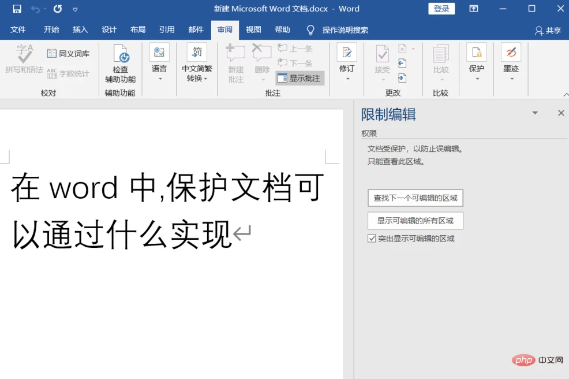Viewport: 569px width, 379px height.
Task: Switch to the 插入 tab
Action: point(80,30)
